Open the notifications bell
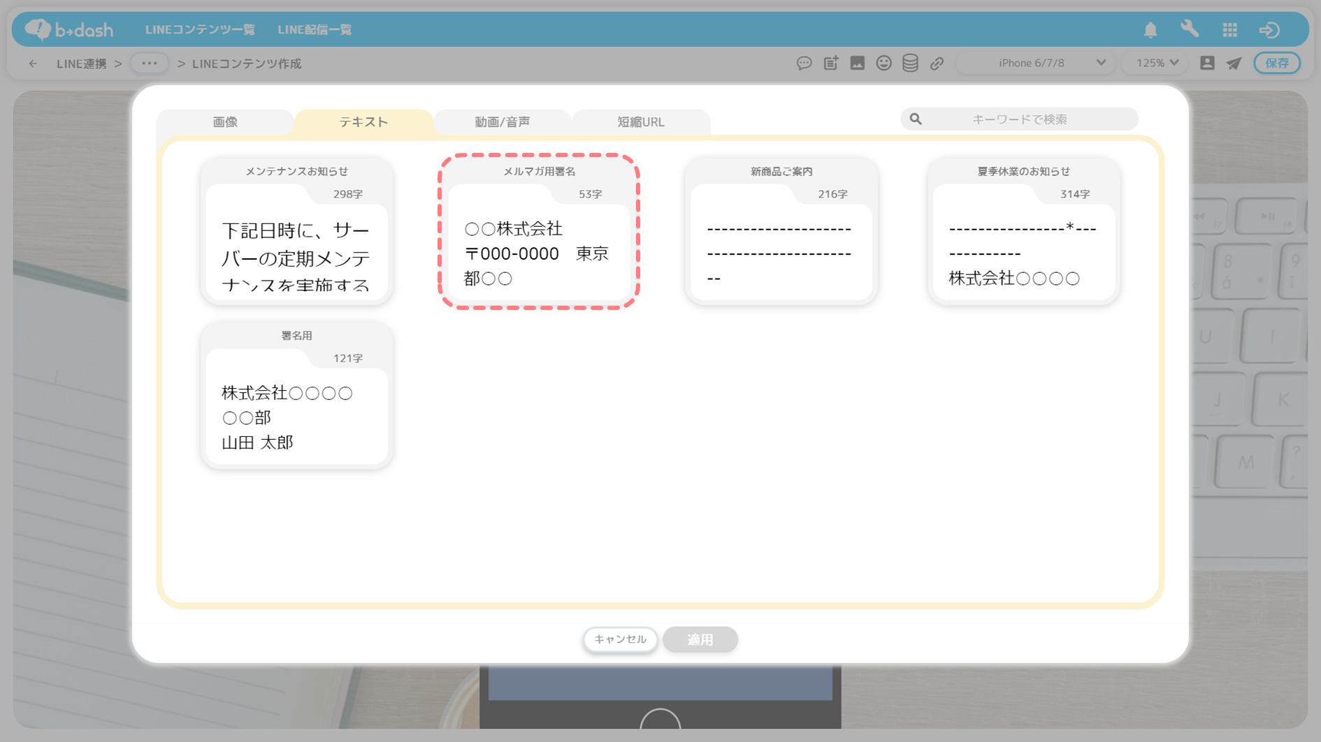 1150,29
